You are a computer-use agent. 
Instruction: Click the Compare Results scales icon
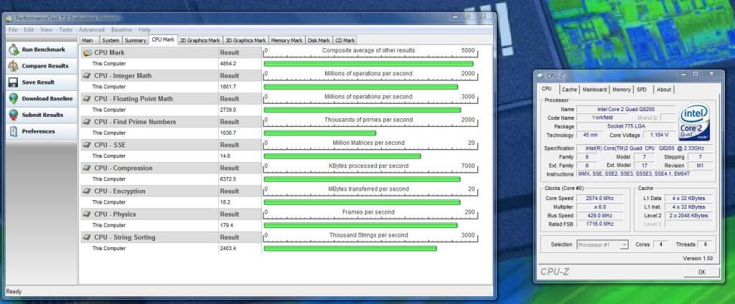[14, 66]
